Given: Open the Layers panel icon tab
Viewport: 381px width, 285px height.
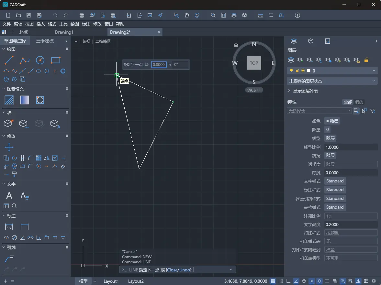Looking at the screenshot, I should (x=294, y=41).
